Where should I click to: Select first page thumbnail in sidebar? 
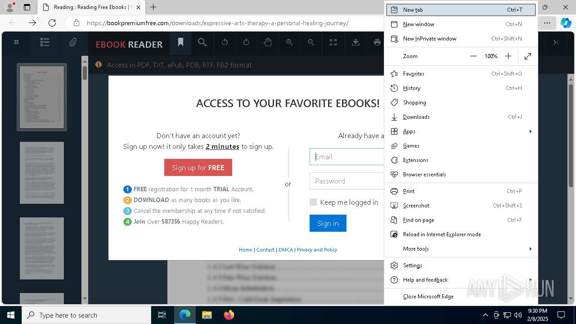pyautogui.click(x=42, y=97)
